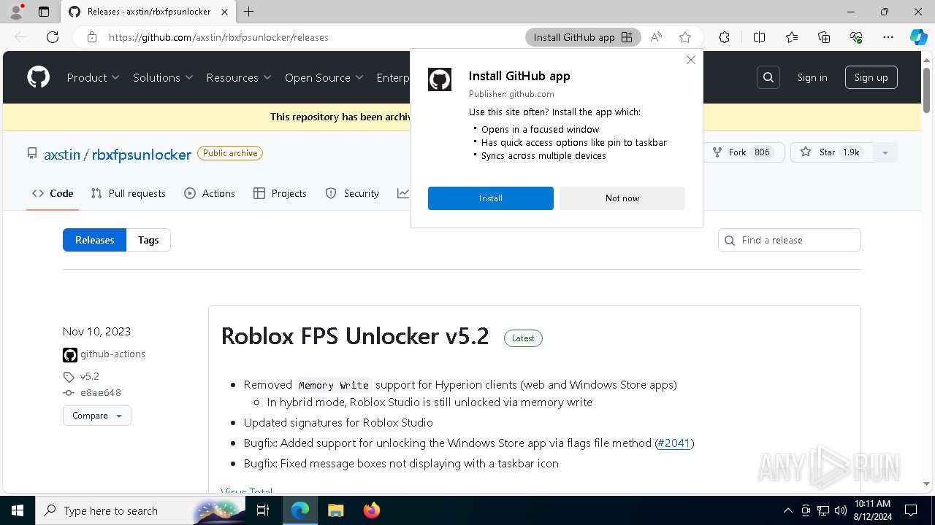The height and width of the screenshot is (525, 935).
Task: Click the Install GitHub app address bar button
Action: pyautogui.click(x=583, y=37)
